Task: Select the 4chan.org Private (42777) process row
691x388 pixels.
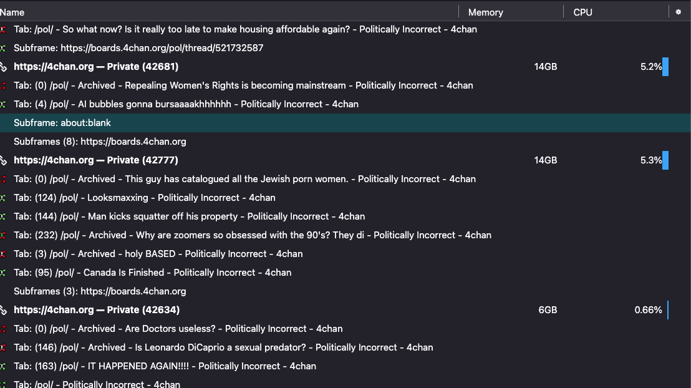Action: 96,160
